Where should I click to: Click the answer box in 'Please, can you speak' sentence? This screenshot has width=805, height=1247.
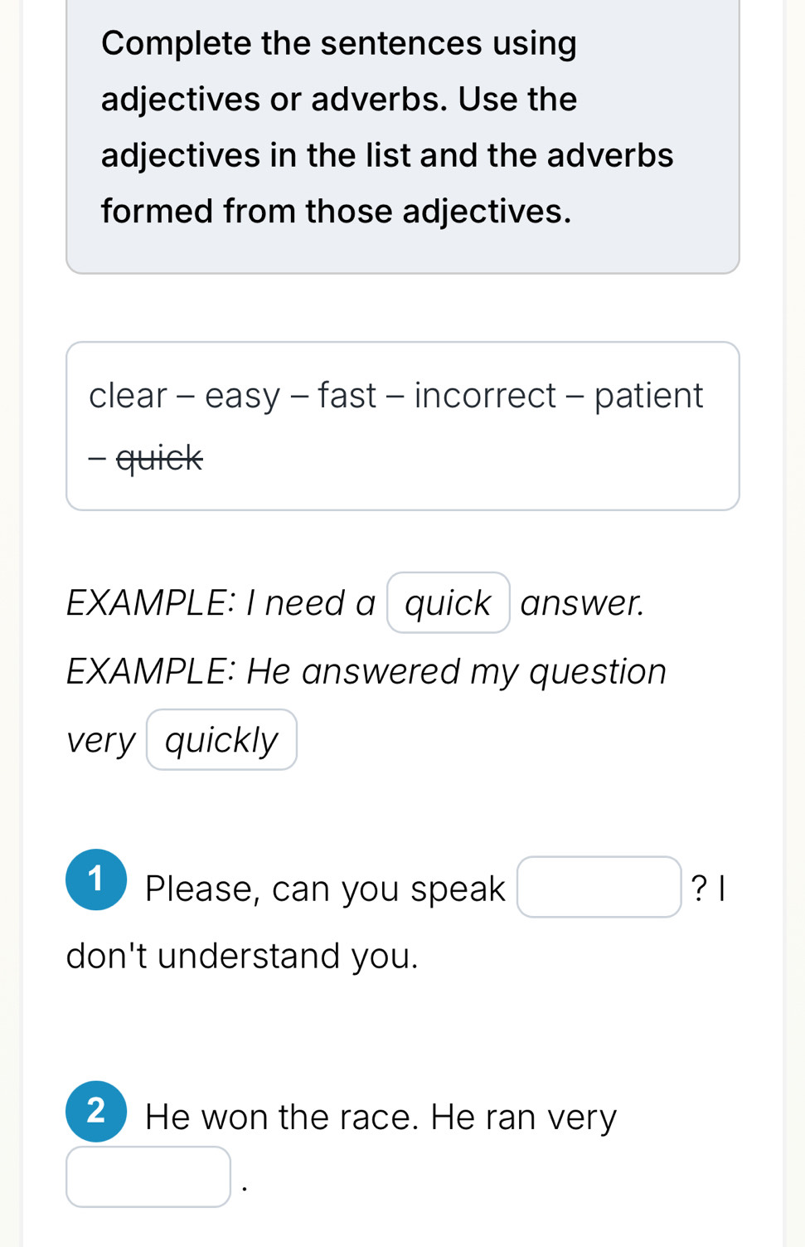[x=599, y=887]
